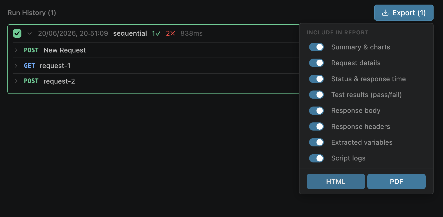Image resolution: width=443 pixels, height=217 pixels.
Task: Click the 'sequential' run mode label
Action: click(130, 33)
